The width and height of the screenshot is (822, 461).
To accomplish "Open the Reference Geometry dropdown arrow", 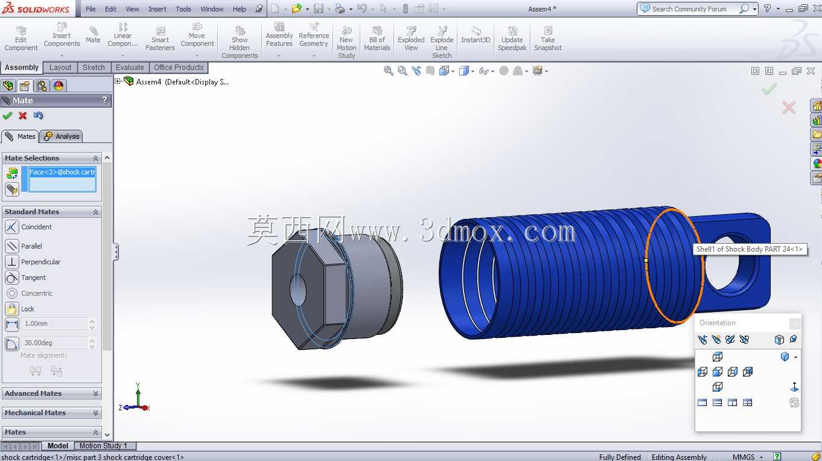I will (x=314, y=56).
